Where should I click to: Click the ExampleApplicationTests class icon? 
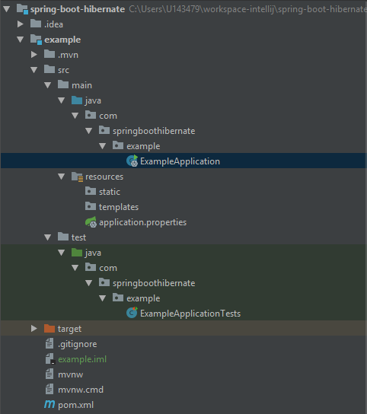[x=132, y=313]
